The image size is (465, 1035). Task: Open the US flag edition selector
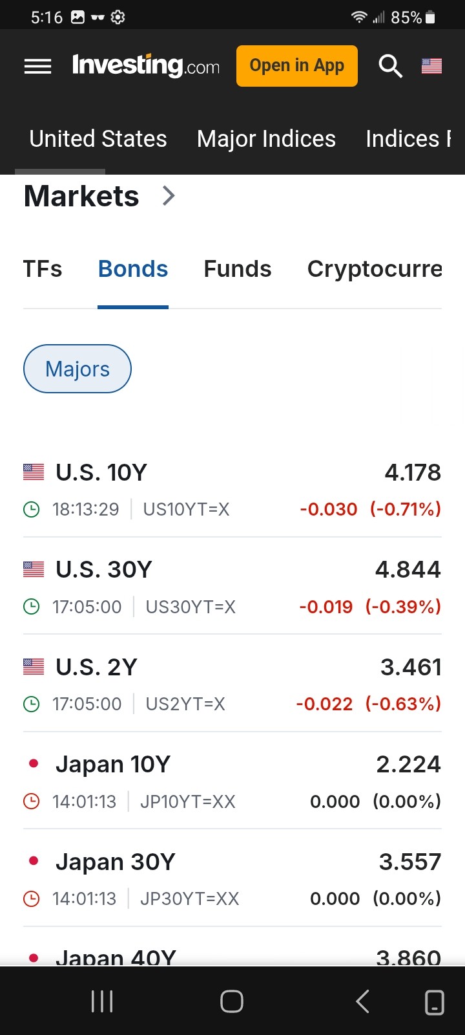[431, 66]
